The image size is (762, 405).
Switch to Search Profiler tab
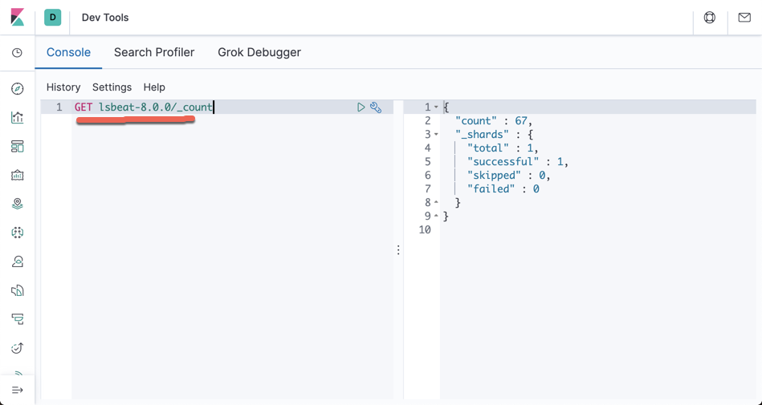154,52
